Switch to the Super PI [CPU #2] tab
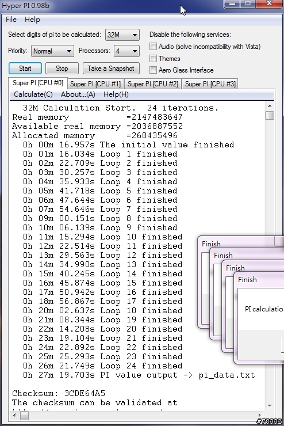The image size is (284, 426). [153, 83]
